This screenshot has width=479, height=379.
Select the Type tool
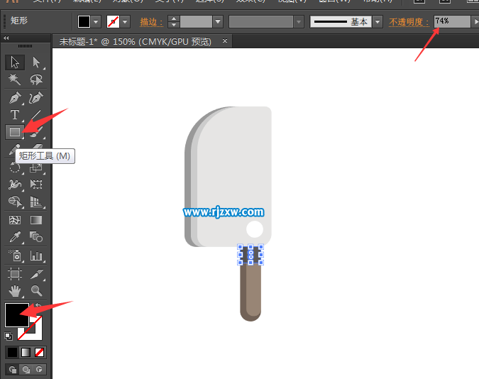pyautogui.click(x=14, y=115)
